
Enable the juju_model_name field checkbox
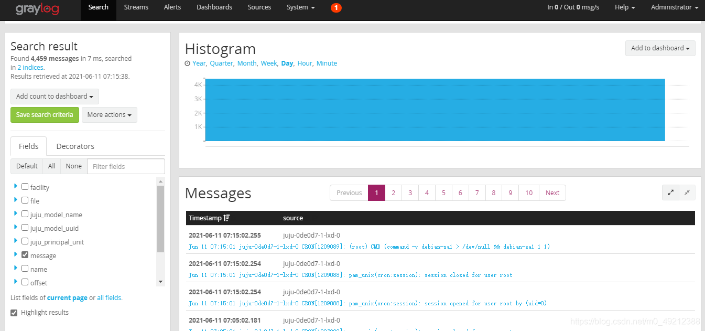25,213
